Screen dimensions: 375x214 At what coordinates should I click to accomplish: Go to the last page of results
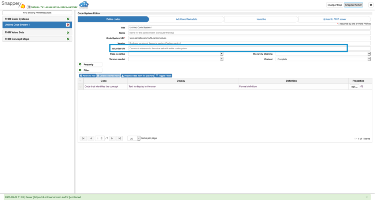tap(119, 138)
